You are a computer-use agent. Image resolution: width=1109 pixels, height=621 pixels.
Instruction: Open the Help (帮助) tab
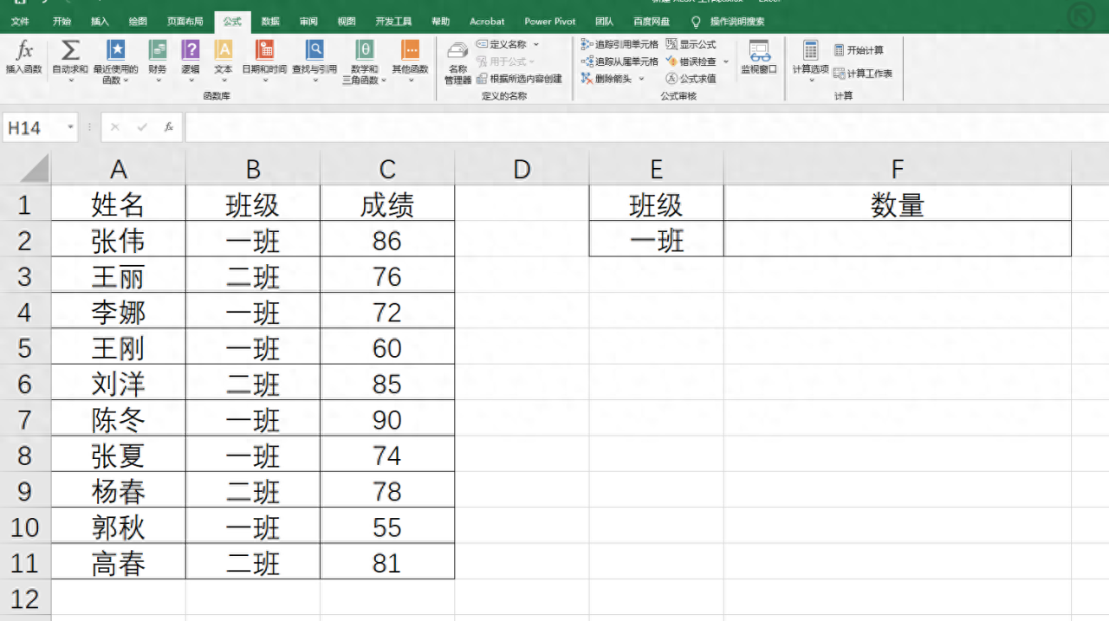tap(441, 22)
